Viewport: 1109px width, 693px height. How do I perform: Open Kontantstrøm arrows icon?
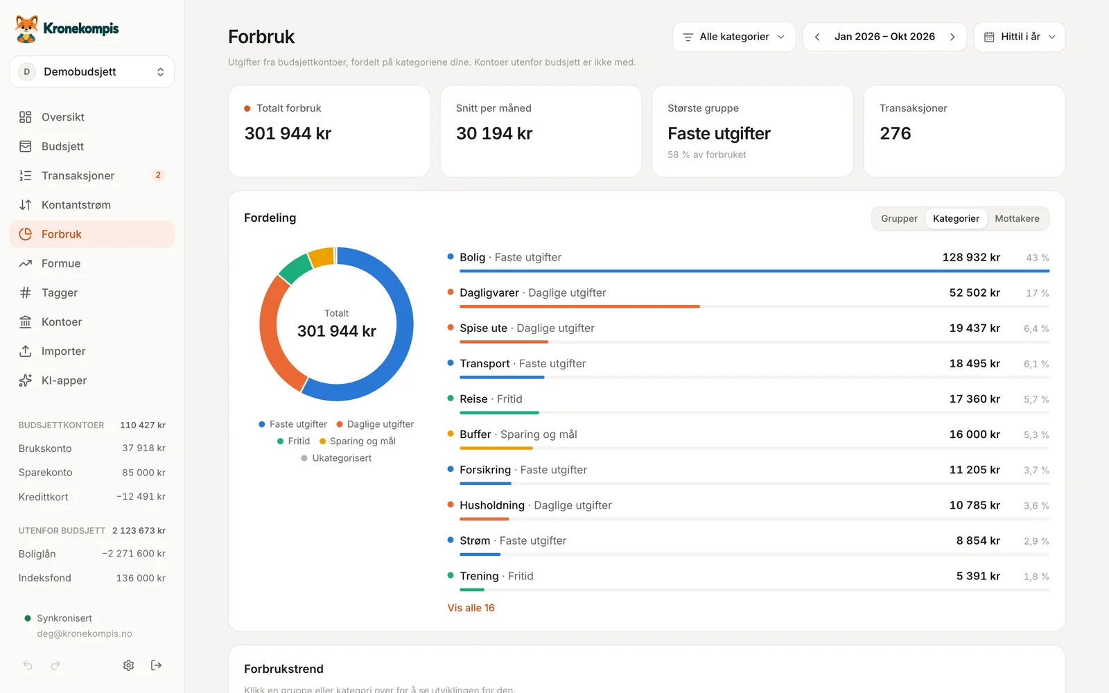point(26,205)
